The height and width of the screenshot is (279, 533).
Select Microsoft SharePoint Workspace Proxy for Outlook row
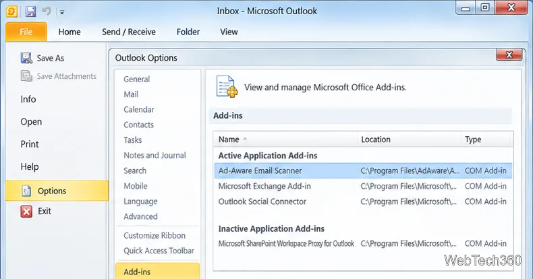coord(363,244)
